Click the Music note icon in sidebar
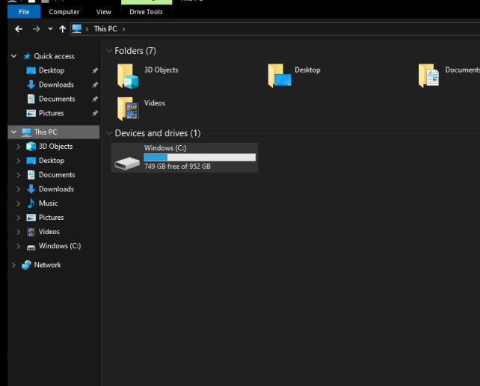 click(31, 203)
